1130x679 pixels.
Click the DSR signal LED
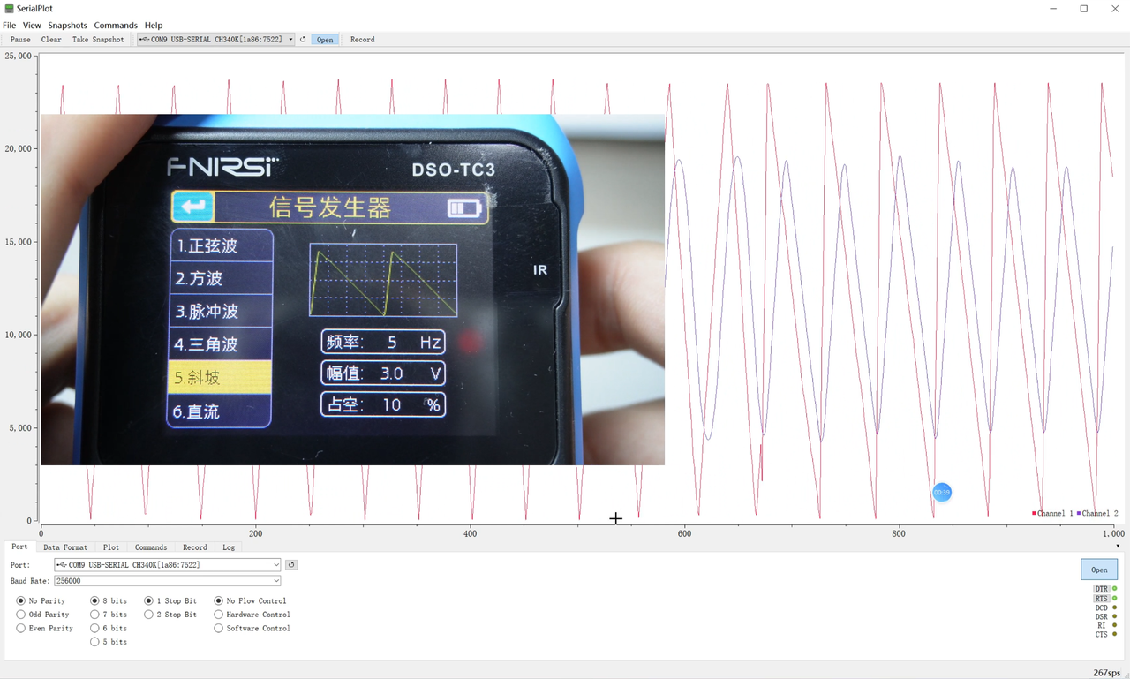(1115, 616)
